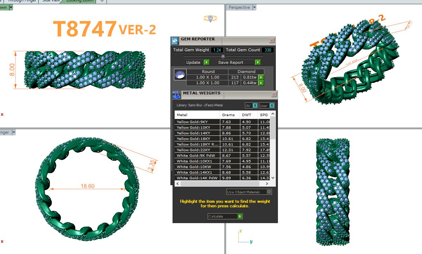Click the ring gem icon in viewport

pyautogui.click(x=210, y=19)
